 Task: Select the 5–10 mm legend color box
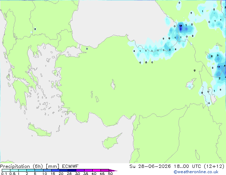[39, 170]
